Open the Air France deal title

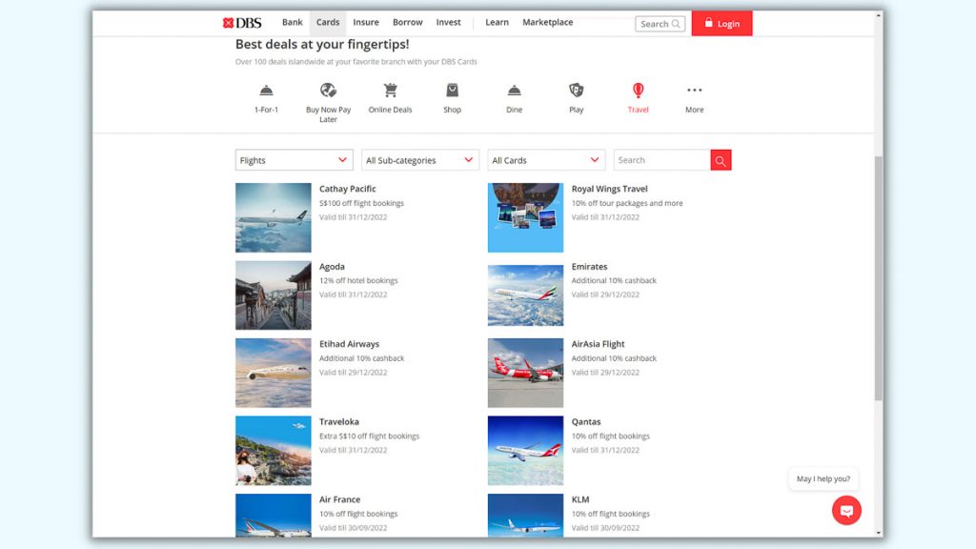(340, 499)
